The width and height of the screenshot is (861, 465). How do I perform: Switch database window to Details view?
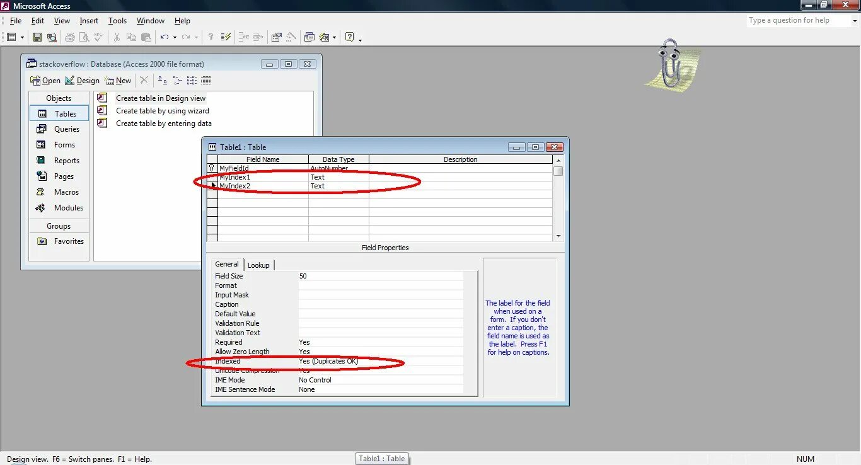tap(206, 81)
